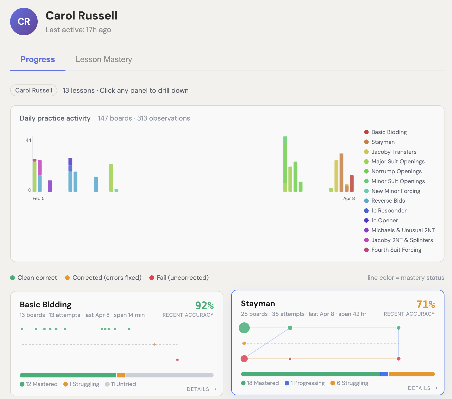
Task: Click the Reverse Bids legend dot
Action: pyautogui.click(x=366, y=201)
